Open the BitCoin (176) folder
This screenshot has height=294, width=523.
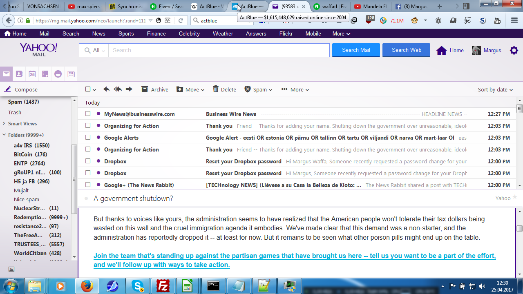pos(31,154)
